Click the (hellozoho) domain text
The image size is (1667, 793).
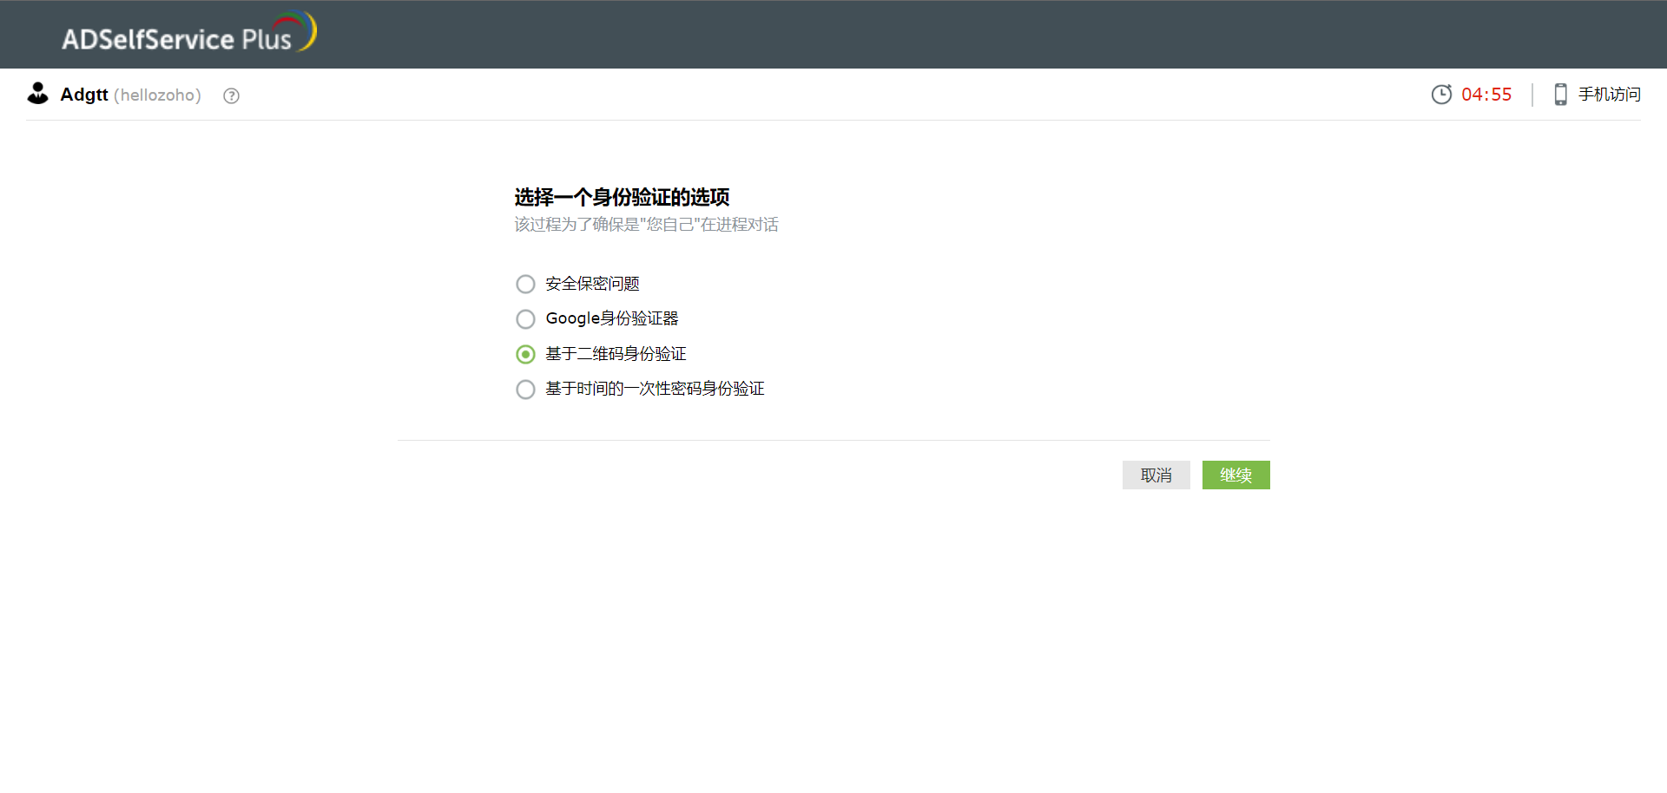pyautogui.click(x=157, y=95)
